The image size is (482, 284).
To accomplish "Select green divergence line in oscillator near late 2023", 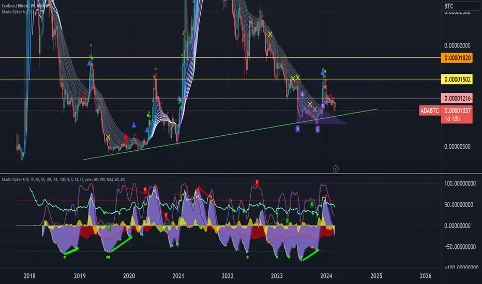I will (310, 255).
